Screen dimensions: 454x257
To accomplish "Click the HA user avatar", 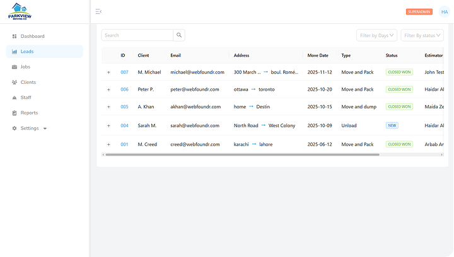I will [445, 11].
